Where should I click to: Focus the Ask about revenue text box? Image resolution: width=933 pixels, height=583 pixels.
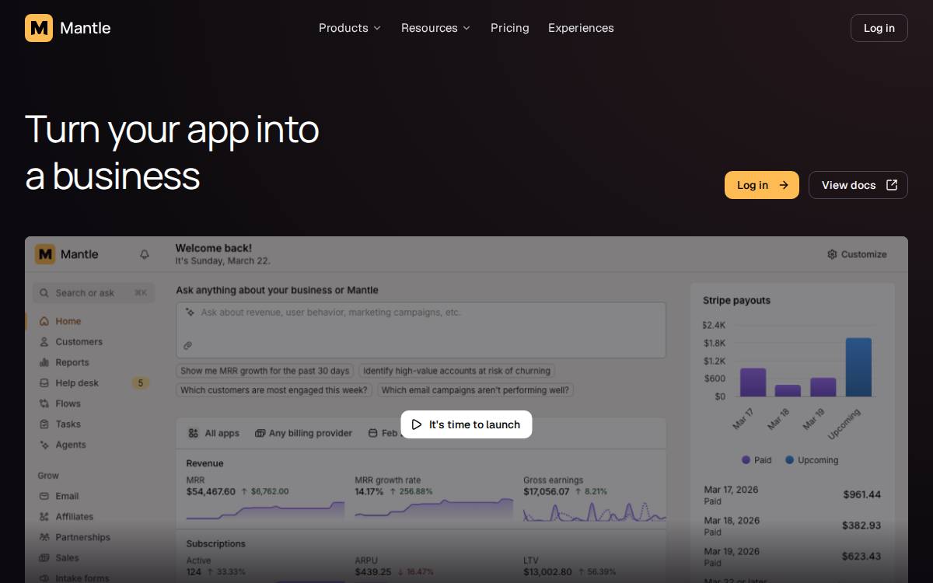click(x=421, y=330)
